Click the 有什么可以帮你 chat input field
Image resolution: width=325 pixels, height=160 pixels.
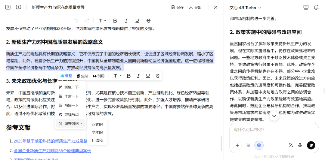point(274,130)
